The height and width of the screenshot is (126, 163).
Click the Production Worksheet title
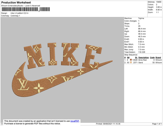pyautogui.click(x=16, y=2)
